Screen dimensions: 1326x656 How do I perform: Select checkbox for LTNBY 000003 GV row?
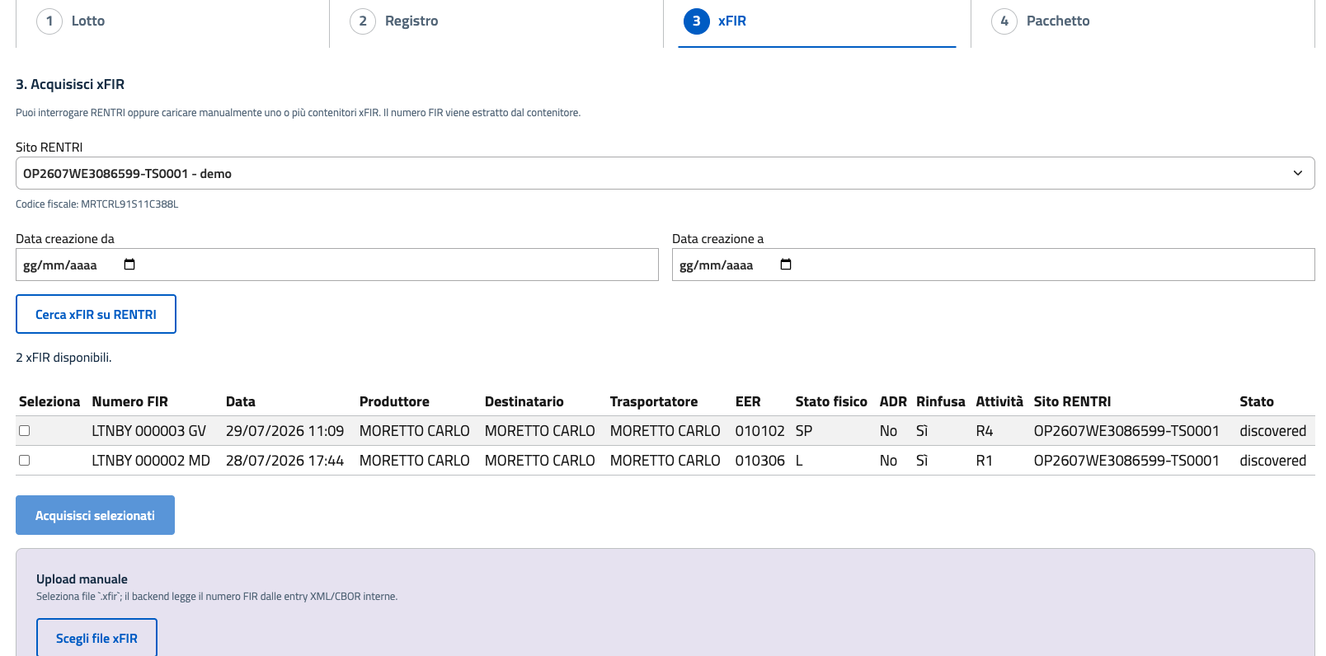click(25, 430)
